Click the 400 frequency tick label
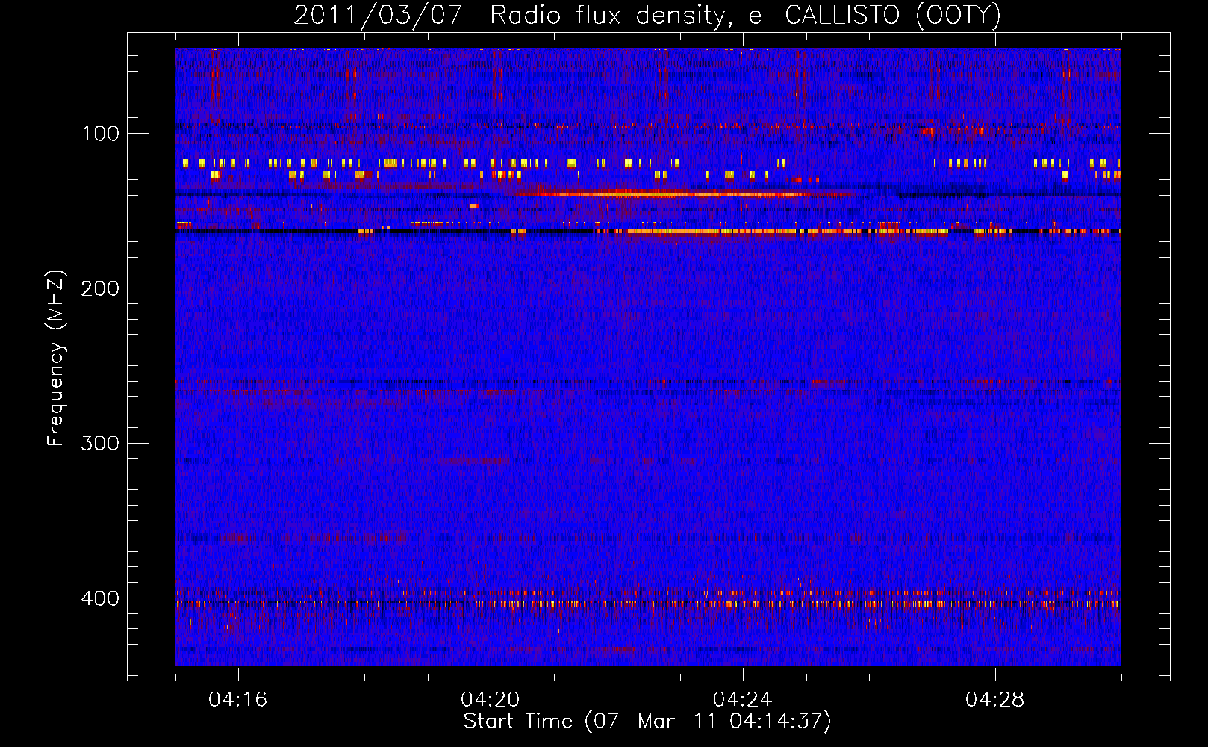 click(100, 598)
